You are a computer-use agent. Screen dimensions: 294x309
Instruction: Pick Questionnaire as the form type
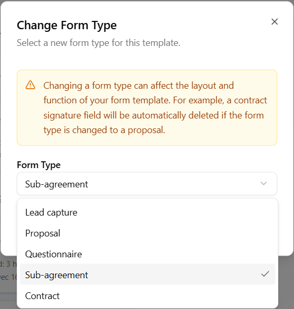148,254
